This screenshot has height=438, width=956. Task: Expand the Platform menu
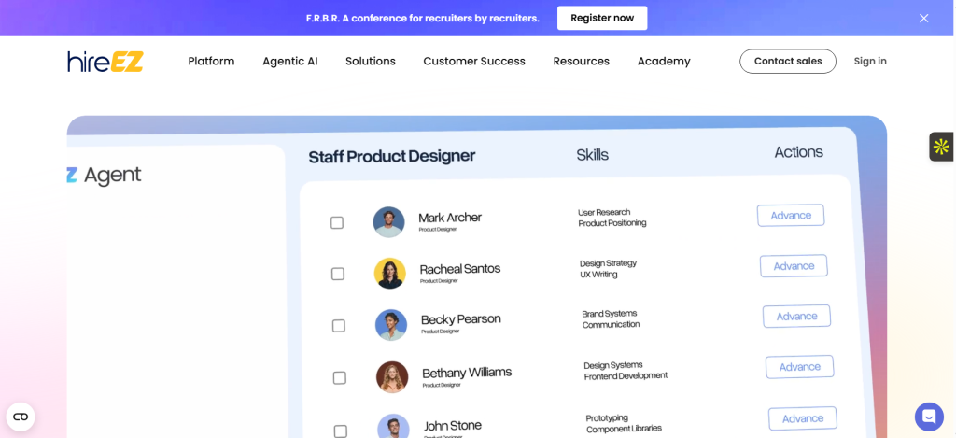(211, 62)
